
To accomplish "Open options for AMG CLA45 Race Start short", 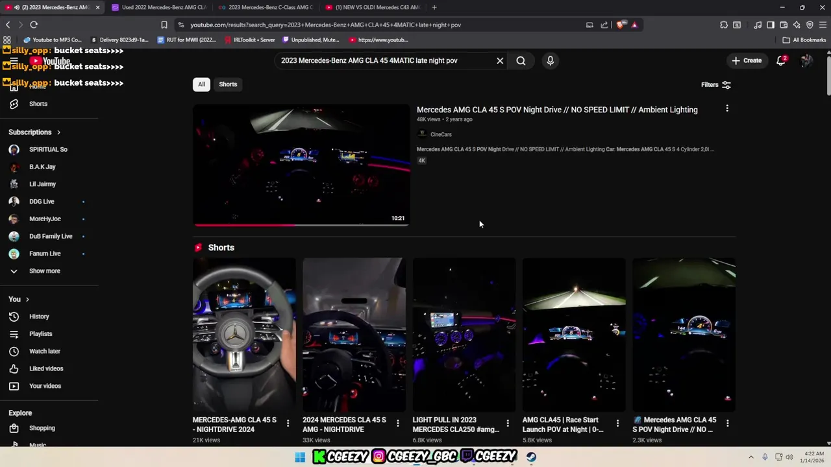I will click(617, 424).
